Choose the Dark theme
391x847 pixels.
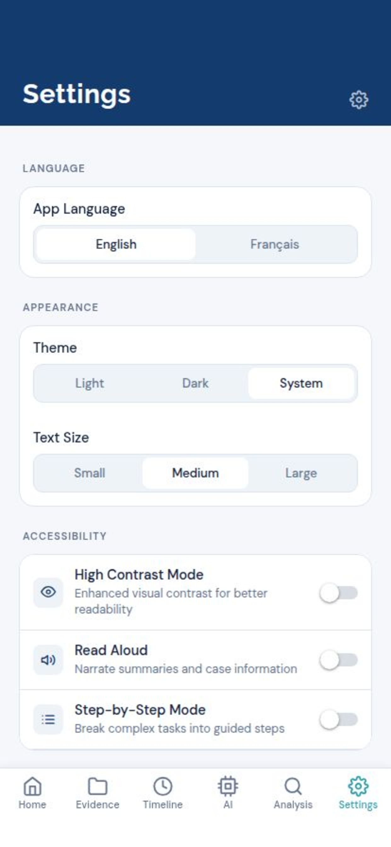point(195,383)
